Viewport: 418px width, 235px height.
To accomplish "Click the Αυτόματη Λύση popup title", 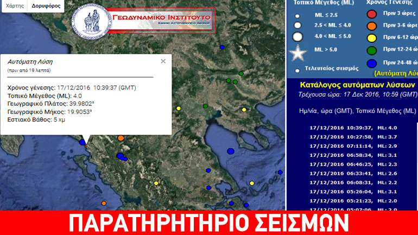I will point(30,62).
